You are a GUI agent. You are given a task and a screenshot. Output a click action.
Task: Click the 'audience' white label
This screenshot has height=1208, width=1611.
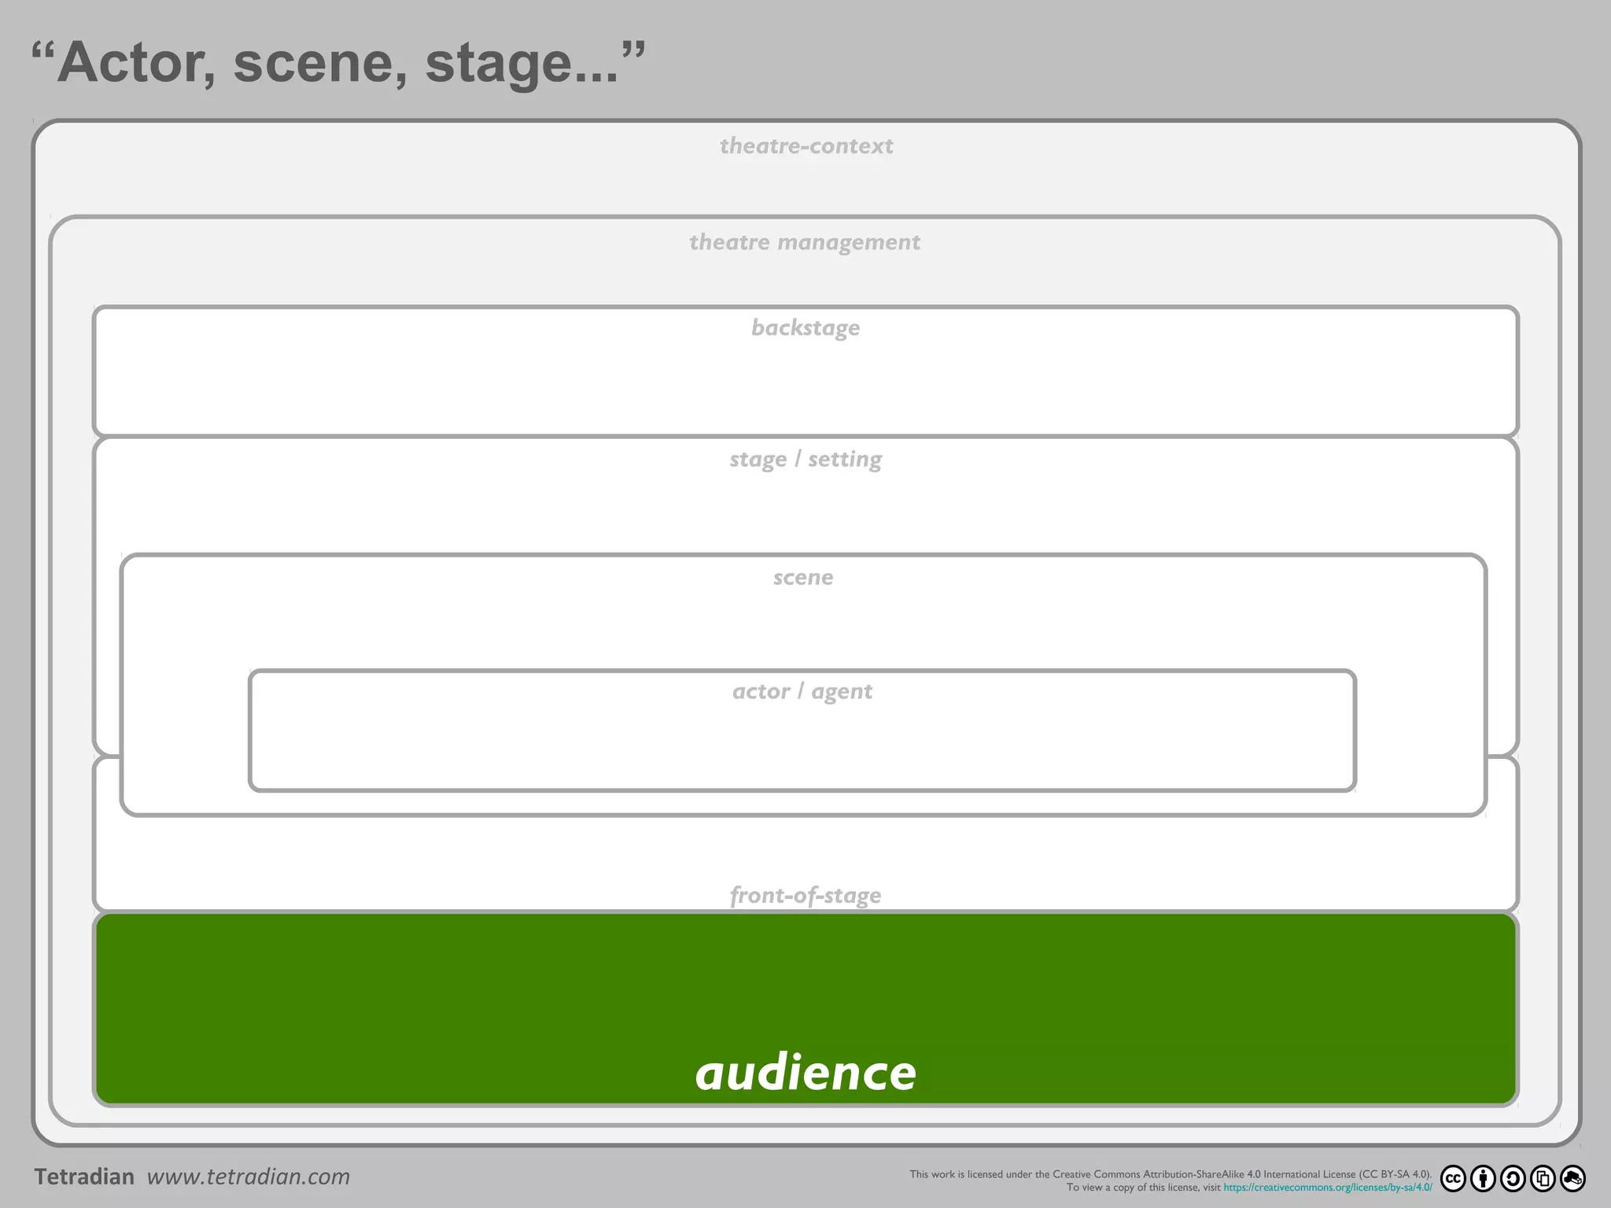click(x=805, y=1072)
